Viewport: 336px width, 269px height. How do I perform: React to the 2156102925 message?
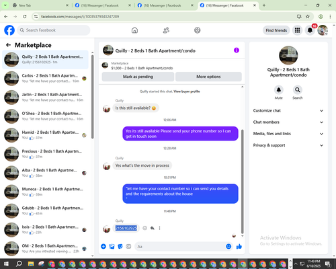click(x=145, y=228)
